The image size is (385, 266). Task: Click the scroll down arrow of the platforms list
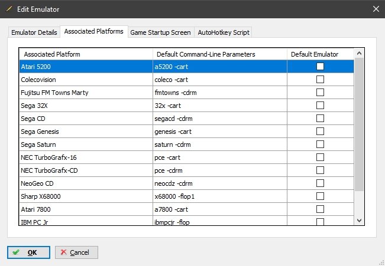point(359,221)
